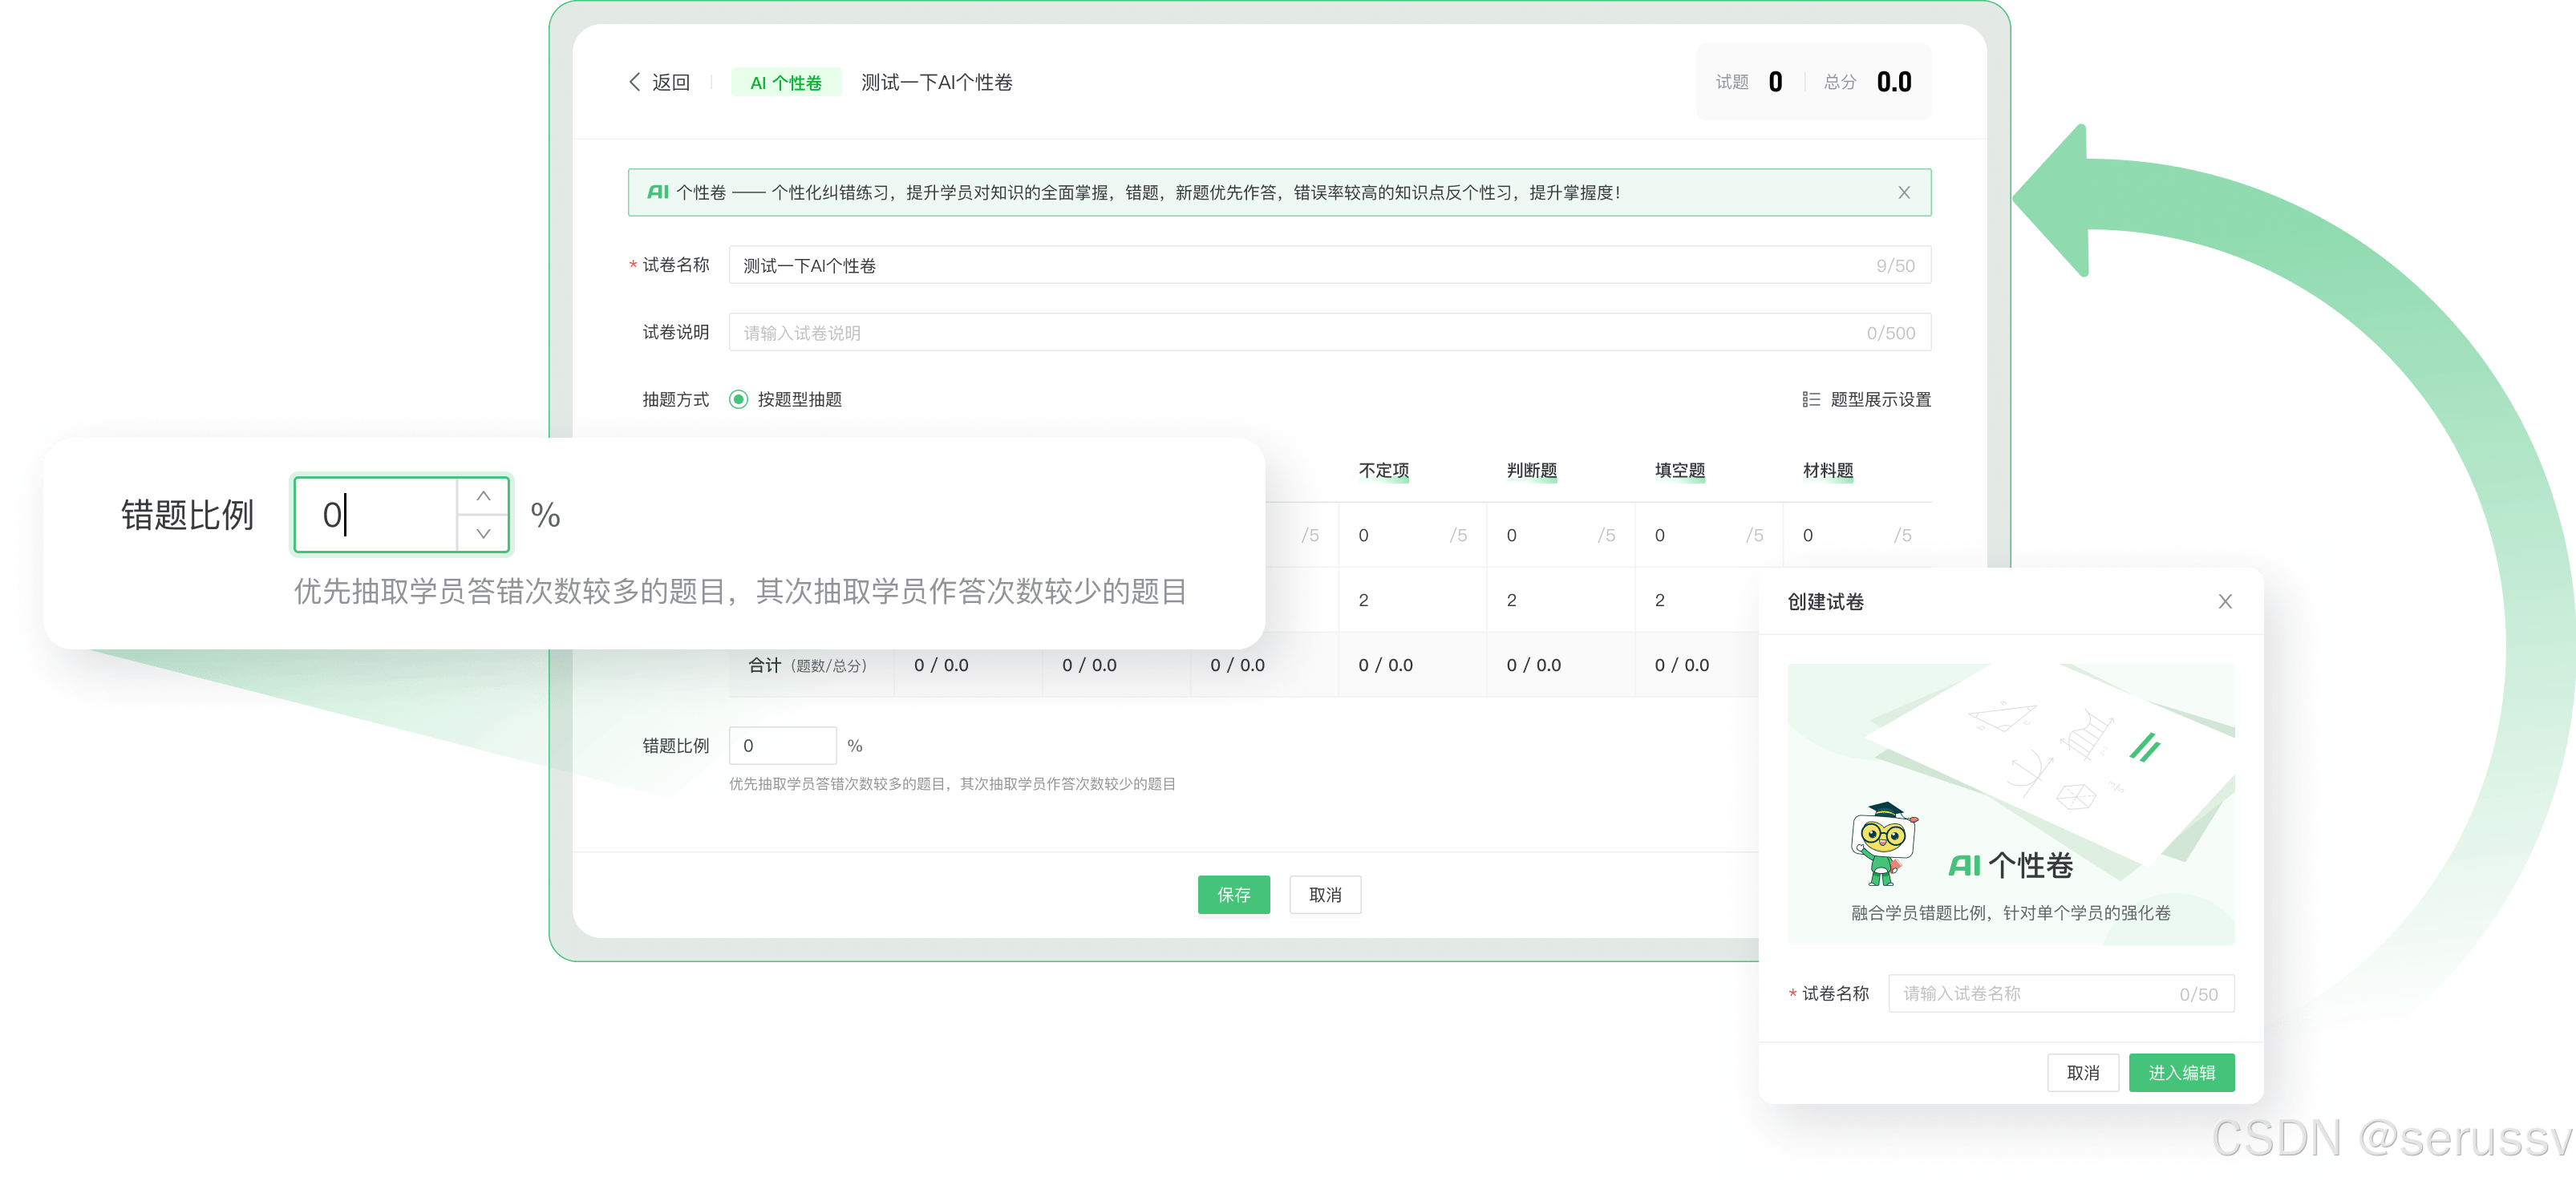2576x1181 pixels.
Task: Increase 错题比例 with the up arrow
Action: 483,496
